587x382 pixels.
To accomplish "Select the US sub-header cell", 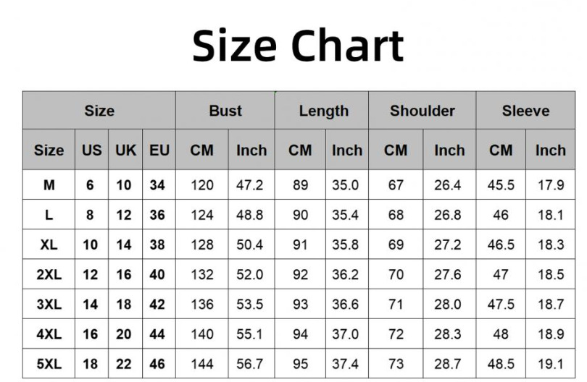I will point(91,150).
